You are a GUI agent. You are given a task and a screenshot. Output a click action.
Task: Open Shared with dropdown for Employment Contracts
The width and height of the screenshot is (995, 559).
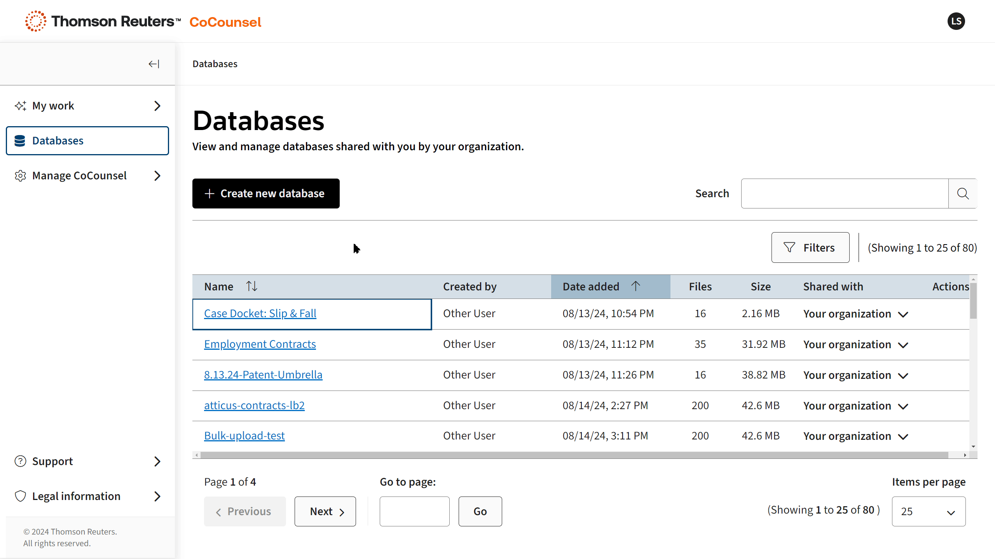(903, 345)
